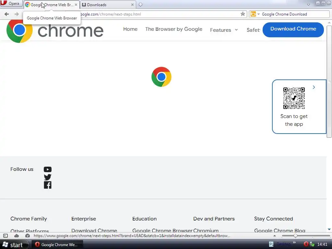Image resolution: width=332 pixels, height=249 pixels.
Task: Open the footer Download Chrome link
Action: [x=94, y=231]
